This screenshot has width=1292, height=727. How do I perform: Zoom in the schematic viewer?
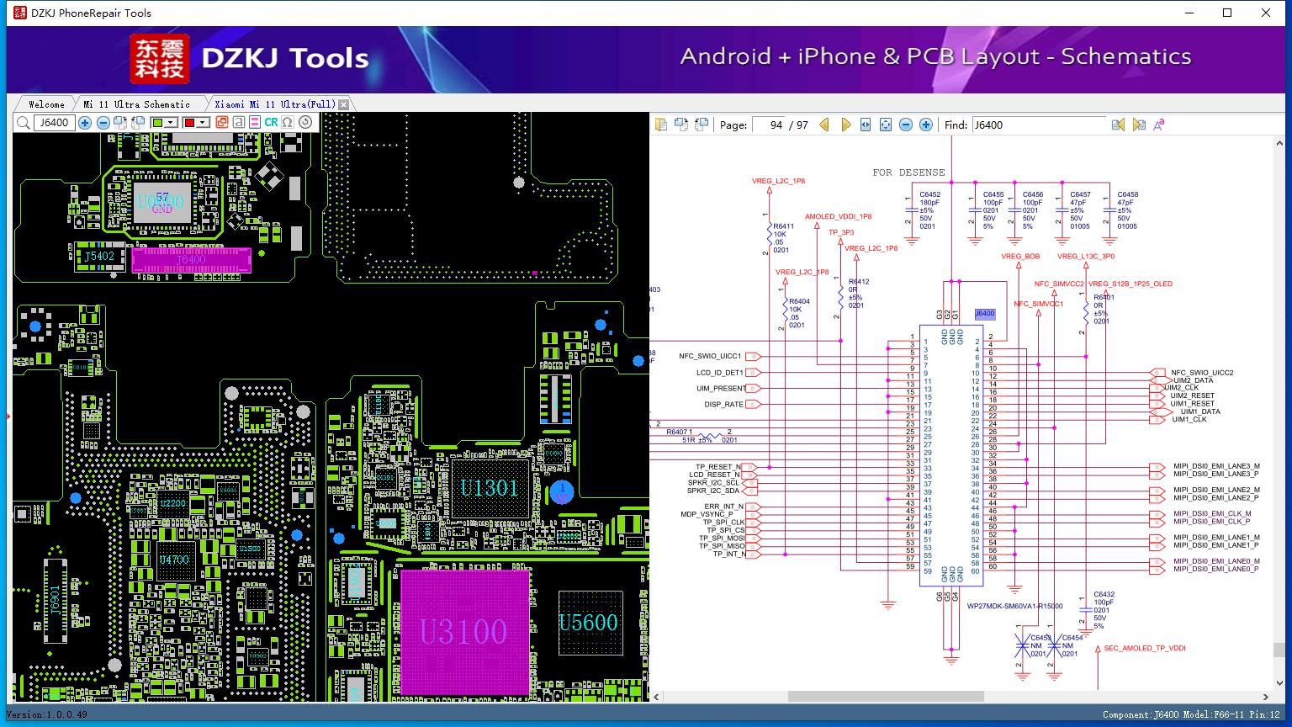click(x=926, y=125)
